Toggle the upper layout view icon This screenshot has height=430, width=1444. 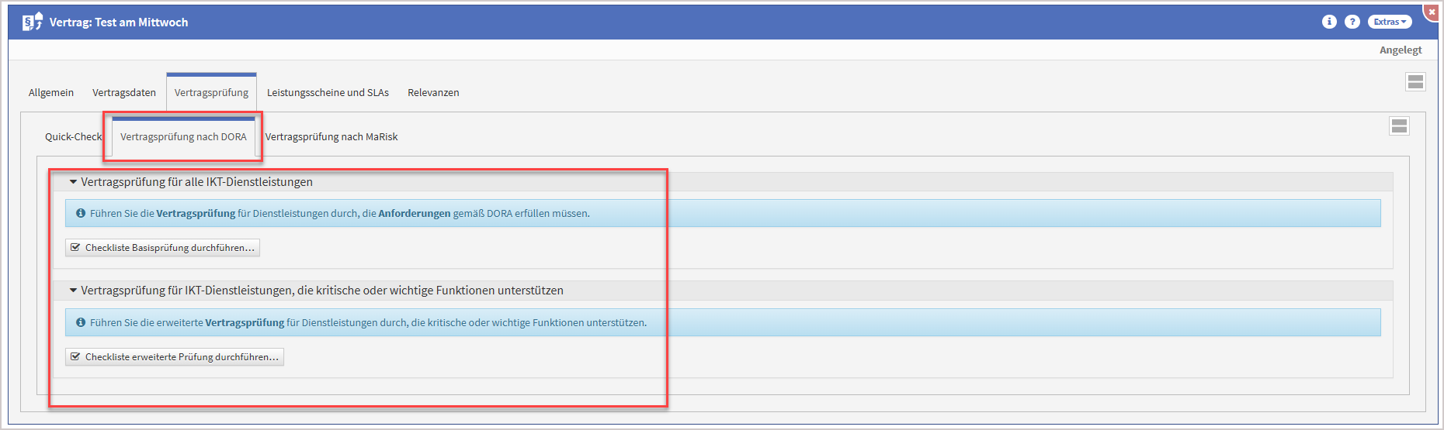pos(1415,81)
